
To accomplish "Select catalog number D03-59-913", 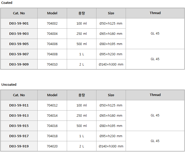I will [19, 115].
